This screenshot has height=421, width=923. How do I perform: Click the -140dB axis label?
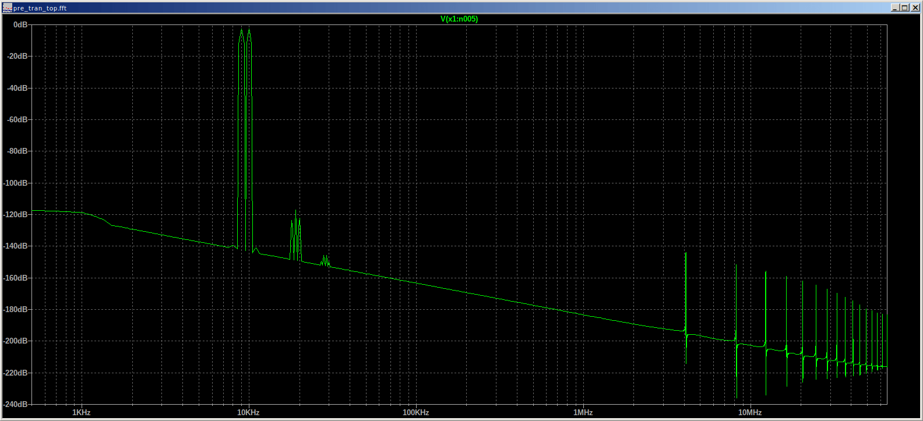pyautogui.click(x=15, y=246)
